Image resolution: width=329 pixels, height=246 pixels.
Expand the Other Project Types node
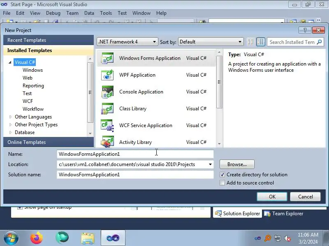[x=10, y=125]
